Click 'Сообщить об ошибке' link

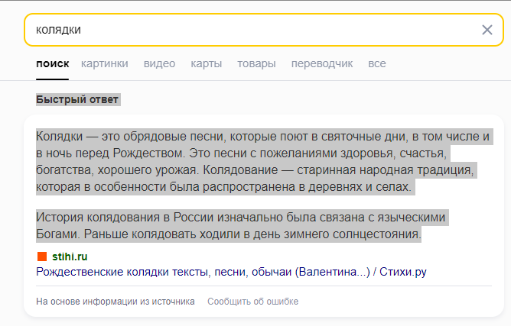pos(253,302)
